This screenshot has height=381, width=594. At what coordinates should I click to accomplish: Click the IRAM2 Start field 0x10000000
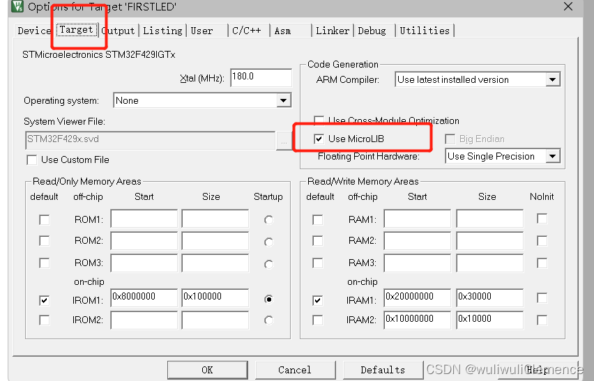point(418,320)
